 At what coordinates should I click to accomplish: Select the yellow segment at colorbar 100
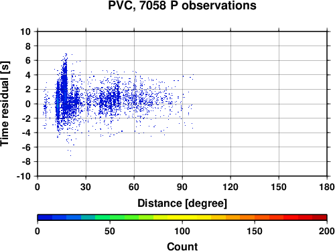182,218
